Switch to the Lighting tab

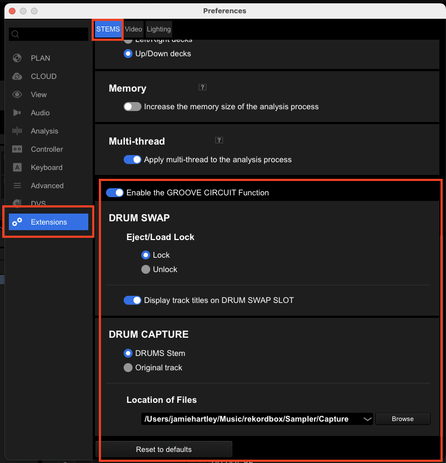point(158,29)
